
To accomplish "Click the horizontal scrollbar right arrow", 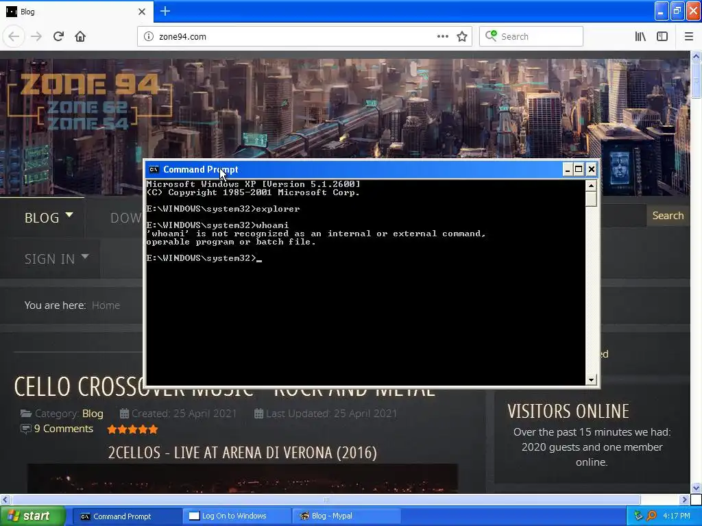I will (x=684, y=499).
